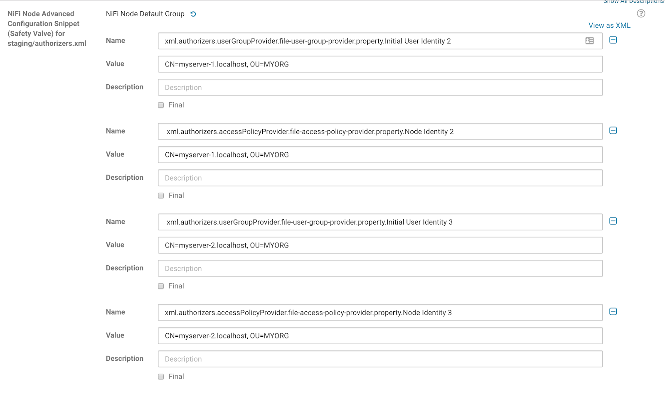
Task: Reset NiFi Node Default Group to default
Action: click(193, 14)
